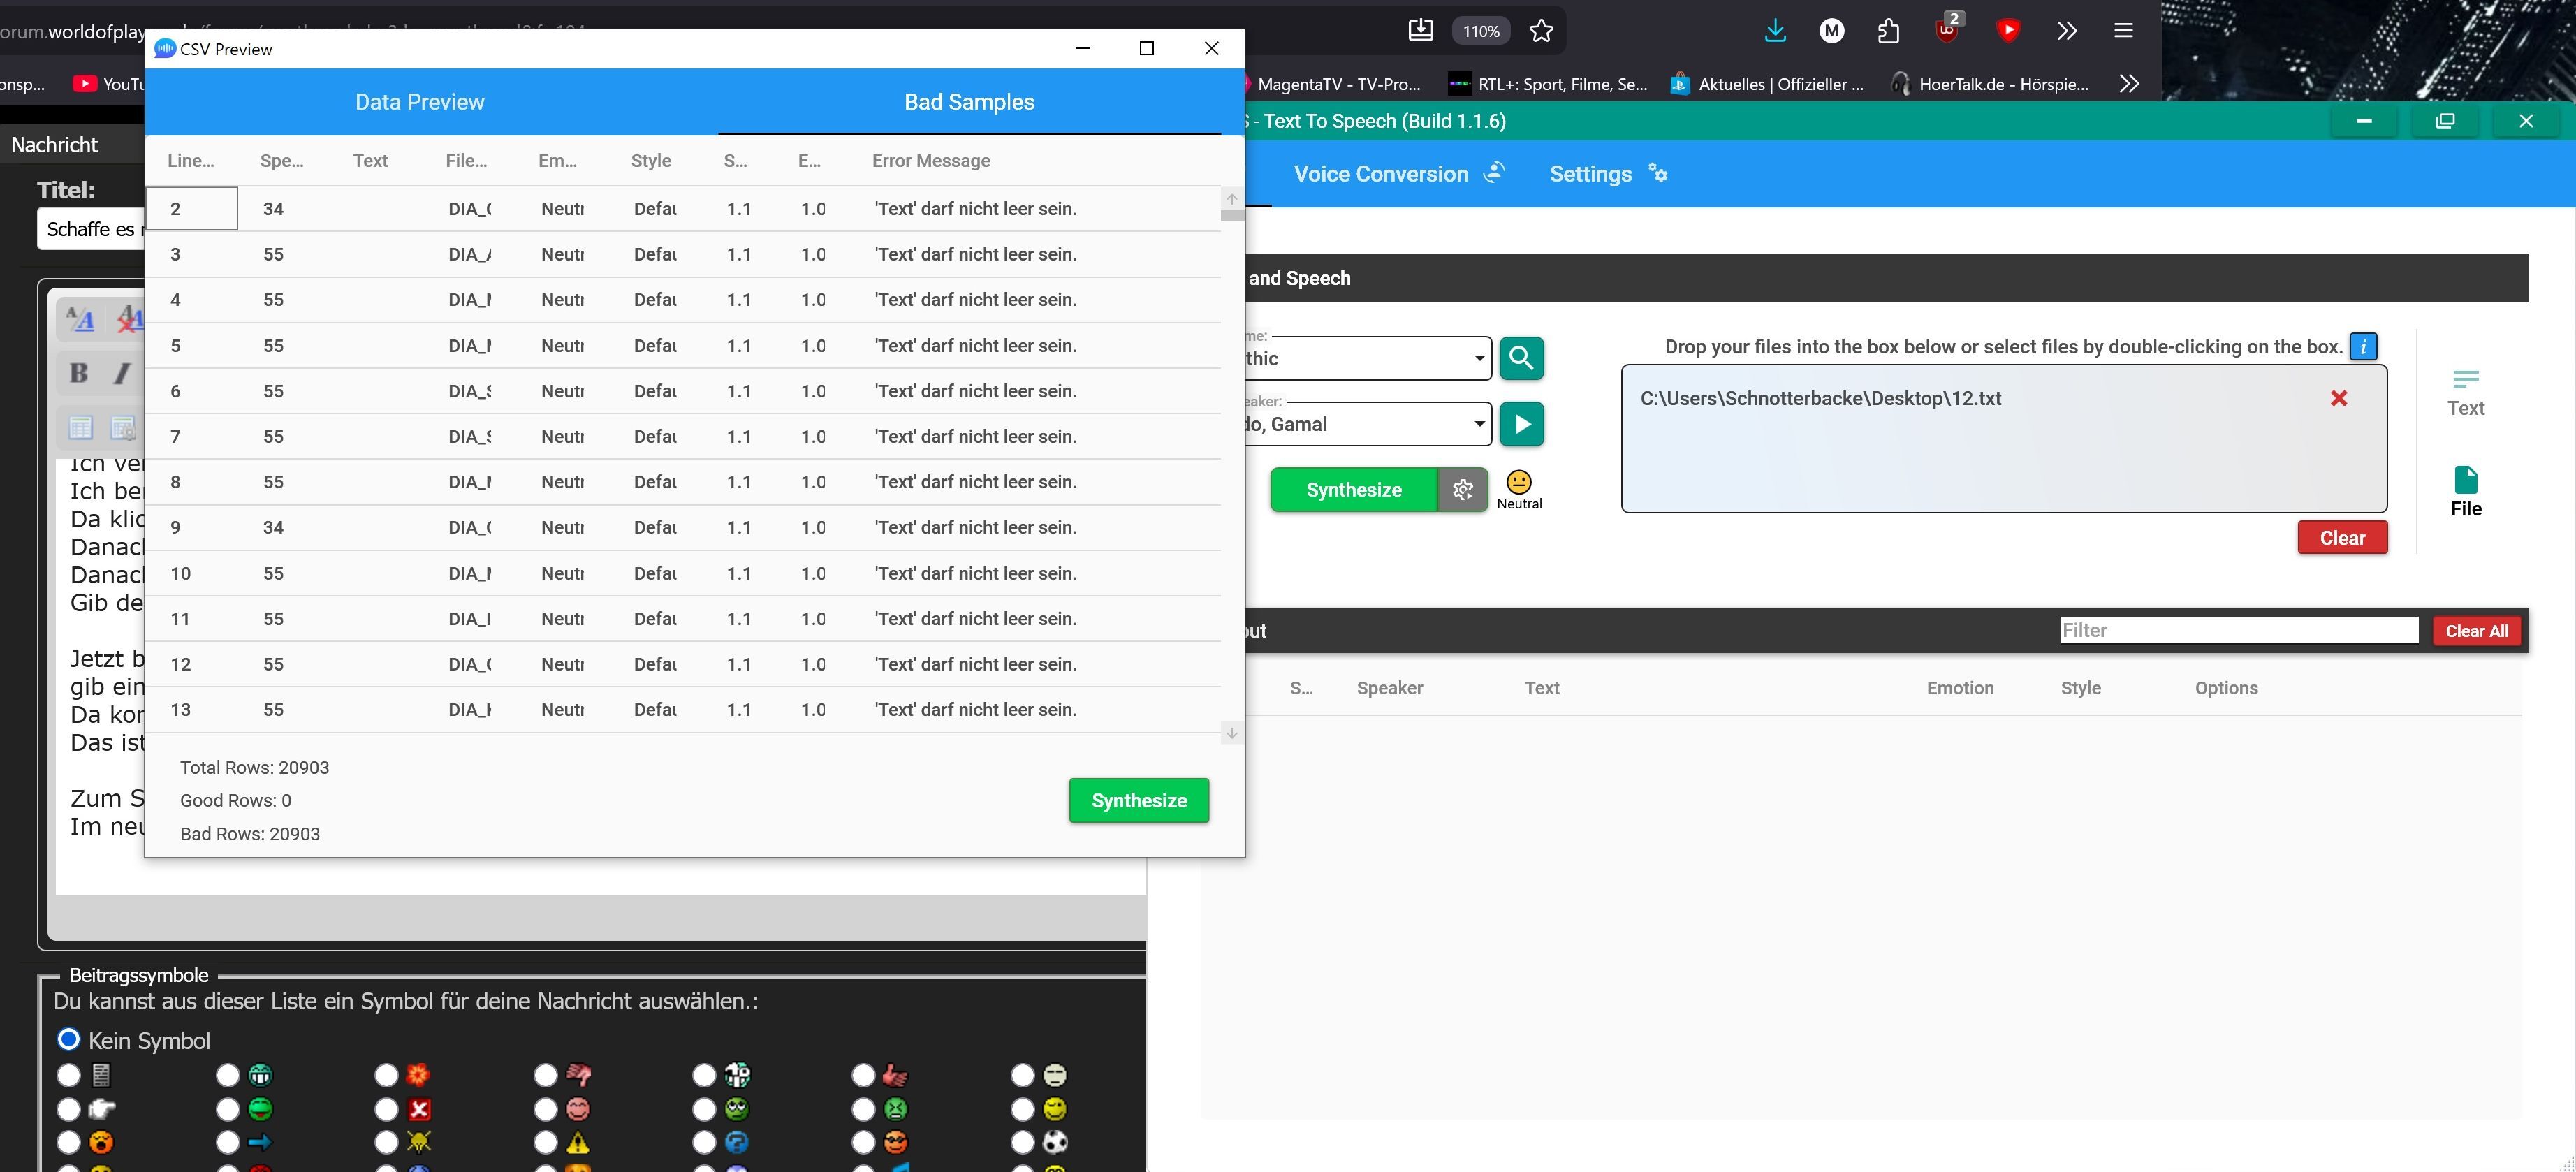Click the output Filter input field
This screenshot has height=1172, width=2576.
coord(2238,630)
